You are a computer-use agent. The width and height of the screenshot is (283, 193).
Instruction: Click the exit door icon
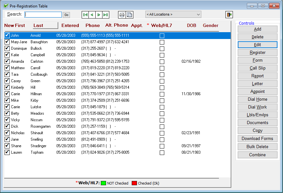pyautogui.click(x=229, y=15)
